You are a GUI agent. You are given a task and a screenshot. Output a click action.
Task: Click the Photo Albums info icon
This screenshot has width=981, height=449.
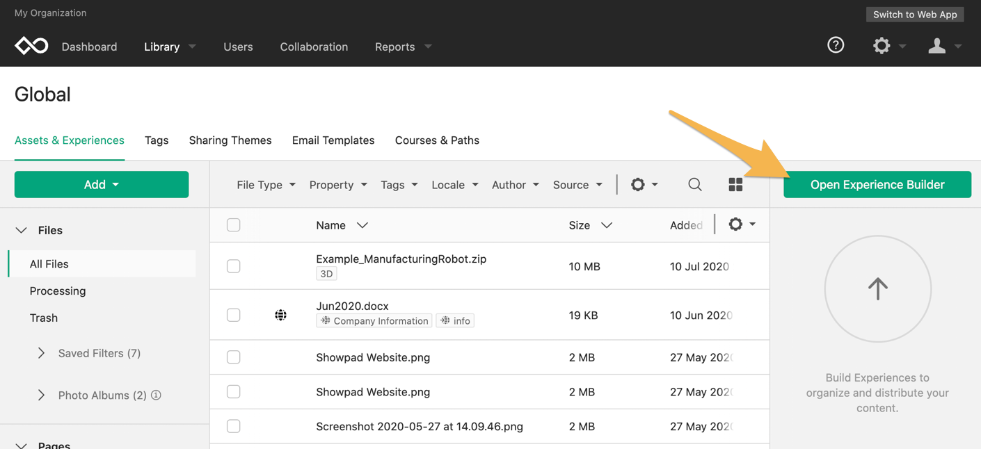pos(157,395)
